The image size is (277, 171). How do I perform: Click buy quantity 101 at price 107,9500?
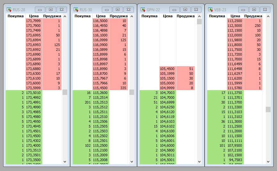[x=217, y=145]
